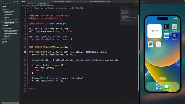Screen dimensions: 185x104
Task: Click the highlighted NSString token on line 22
Action: tap(90, 52)
